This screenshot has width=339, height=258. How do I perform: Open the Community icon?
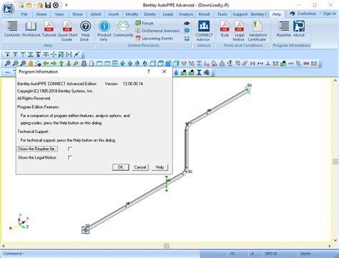123,29
